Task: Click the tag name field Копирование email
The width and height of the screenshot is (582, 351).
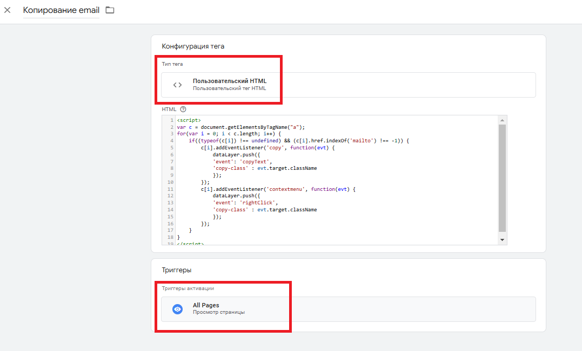Action: coord(61,10)
